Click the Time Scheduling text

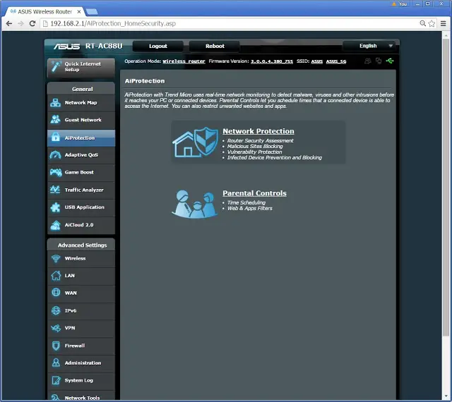pos(246,202)
